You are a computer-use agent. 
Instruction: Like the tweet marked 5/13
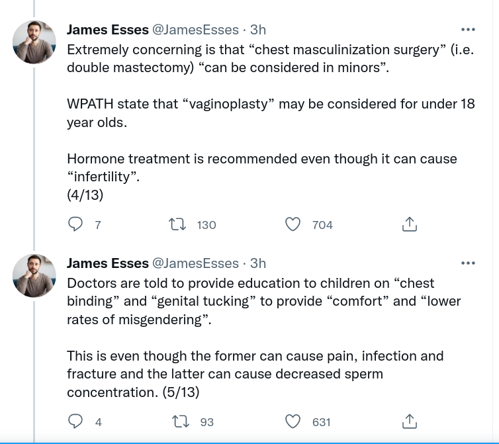pos(293,422)
